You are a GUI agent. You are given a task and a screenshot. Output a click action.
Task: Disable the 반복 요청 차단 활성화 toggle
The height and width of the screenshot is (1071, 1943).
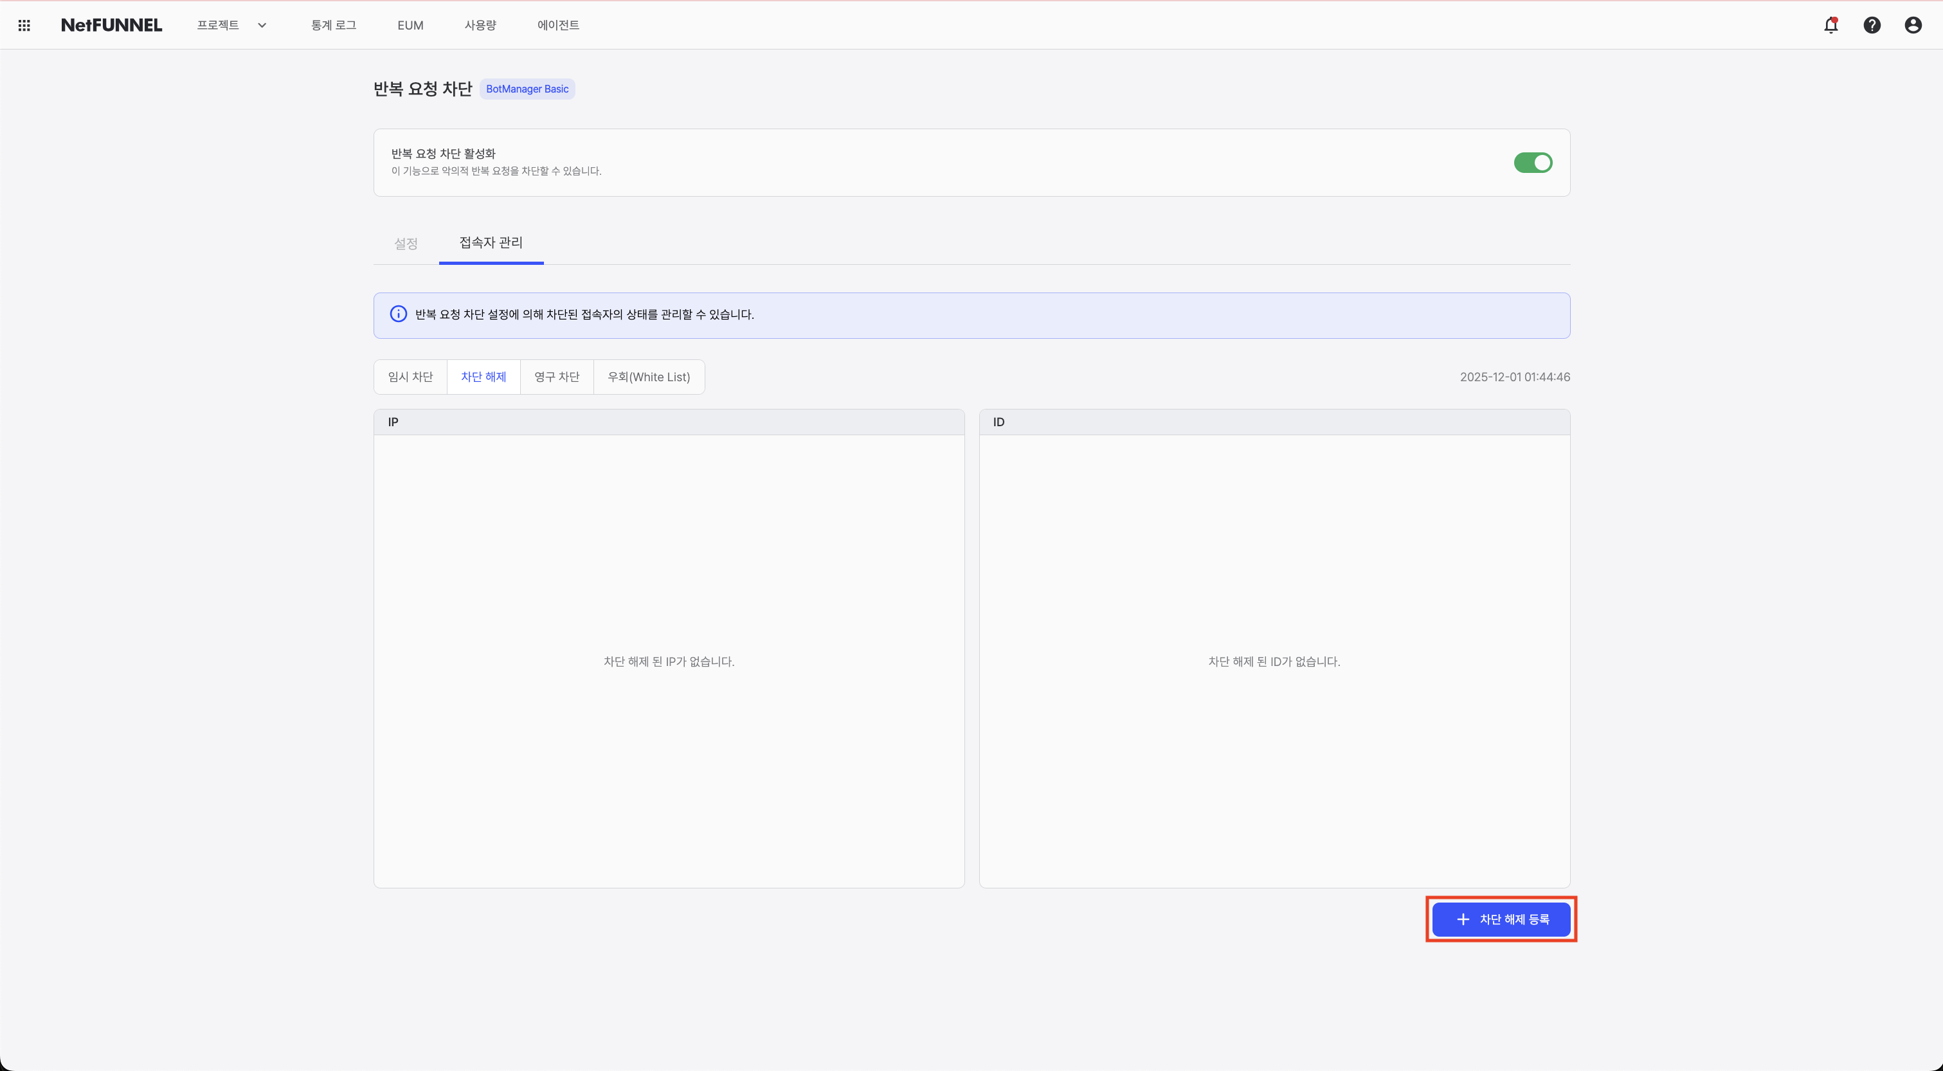(1533, 162)
